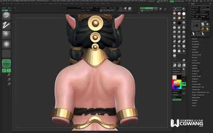Click the Close Holes button
Viewport: 213px width, 133px height.
tap(113, 8)
